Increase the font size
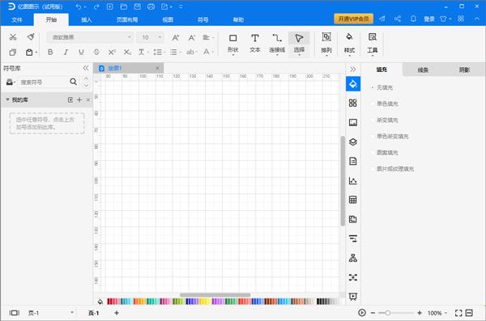The height and width of the screenshot is (321, 486). click(176, 38)
